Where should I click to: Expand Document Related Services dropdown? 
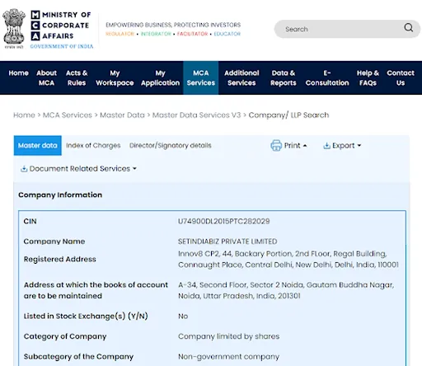click(x=78, y=168)
